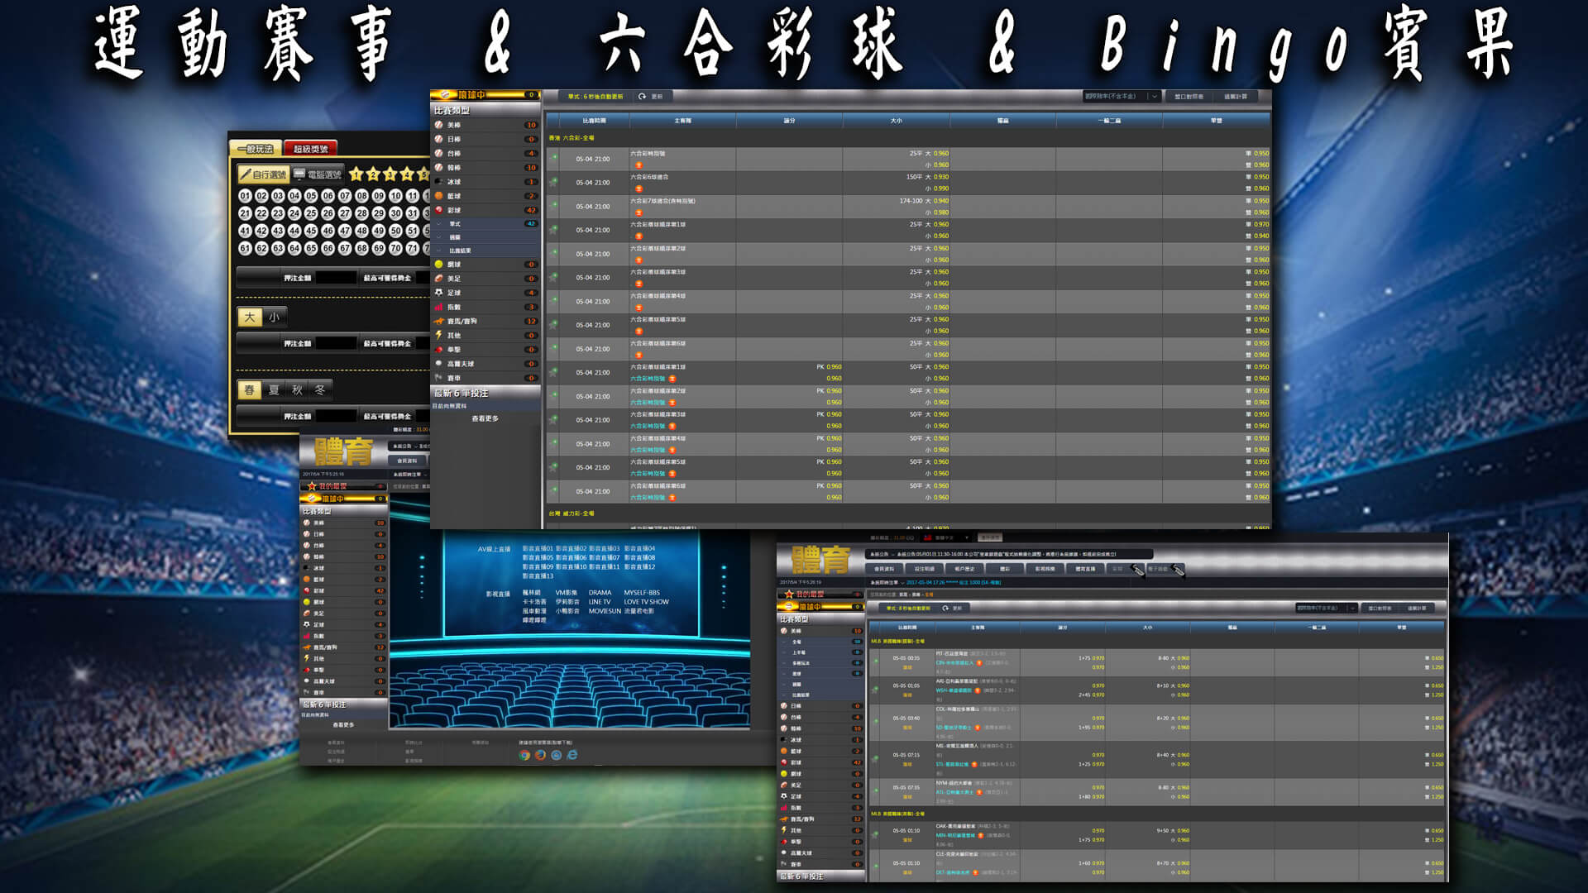Expand the 美棒 baseball category

click(454, 125)
